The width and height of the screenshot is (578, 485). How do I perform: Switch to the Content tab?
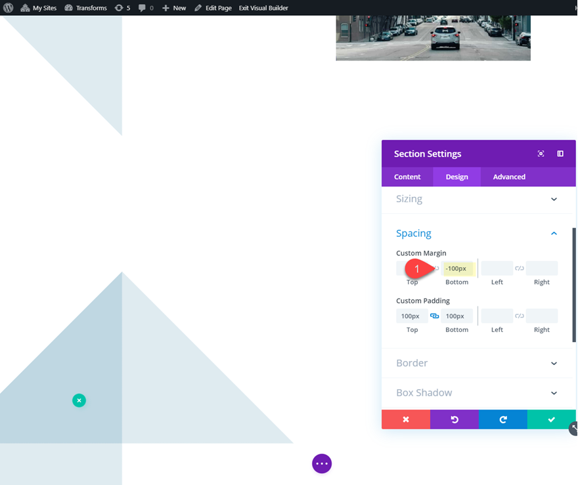(407, 177)
